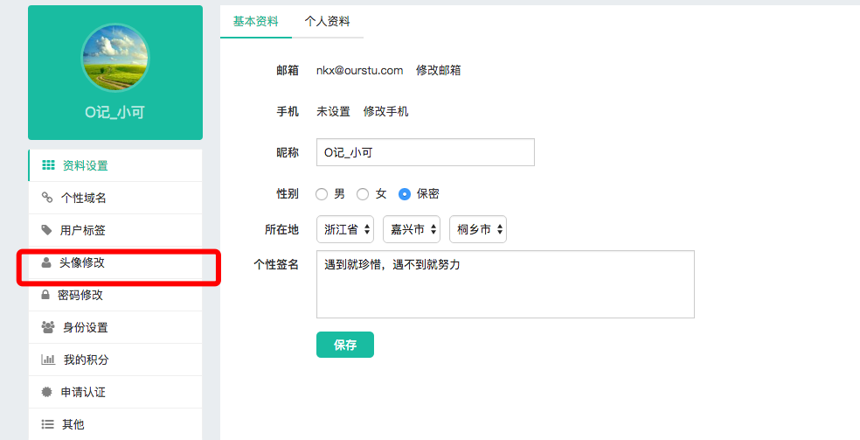860x440 pixels.
Task: Click the round landscape avatar picture
Action: (x=115, y=57)
